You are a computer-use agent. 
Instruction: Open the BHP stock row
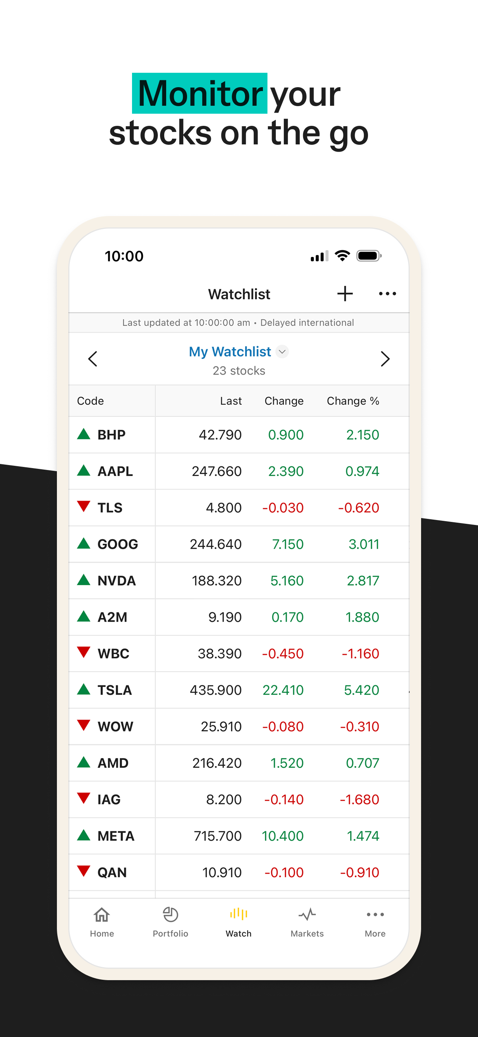[x=239, y=435]
